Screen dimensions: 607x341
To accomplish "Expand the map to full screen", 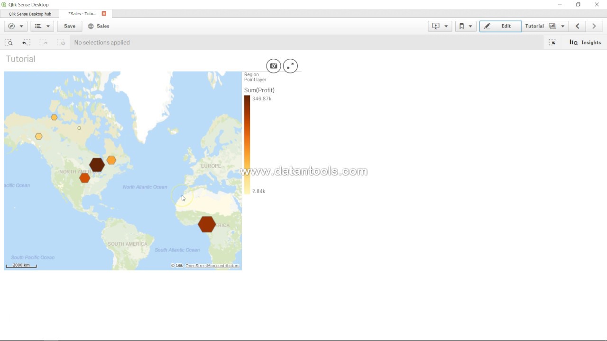I will click(x=290, y=66).
